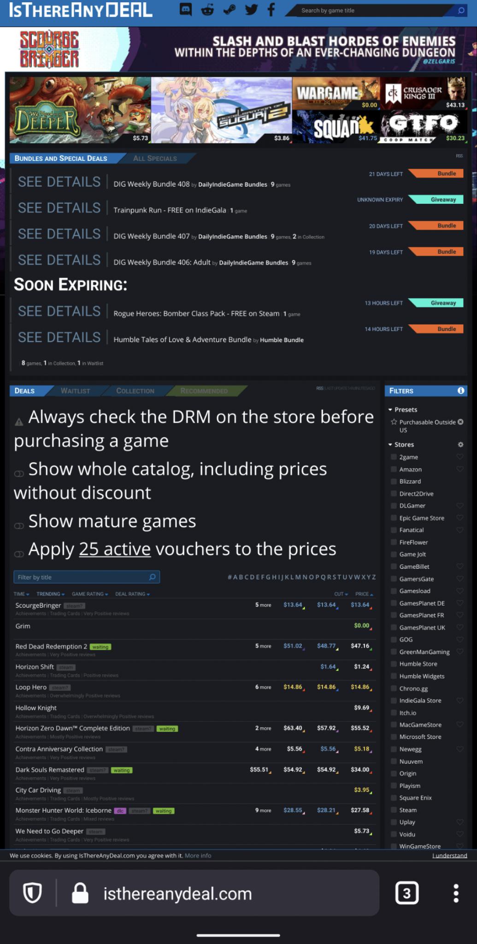Image resolution: width=477 pixels, height=944 pixels.
Task: Favorite the Amazon store heart
Action: tap(459, 469)
